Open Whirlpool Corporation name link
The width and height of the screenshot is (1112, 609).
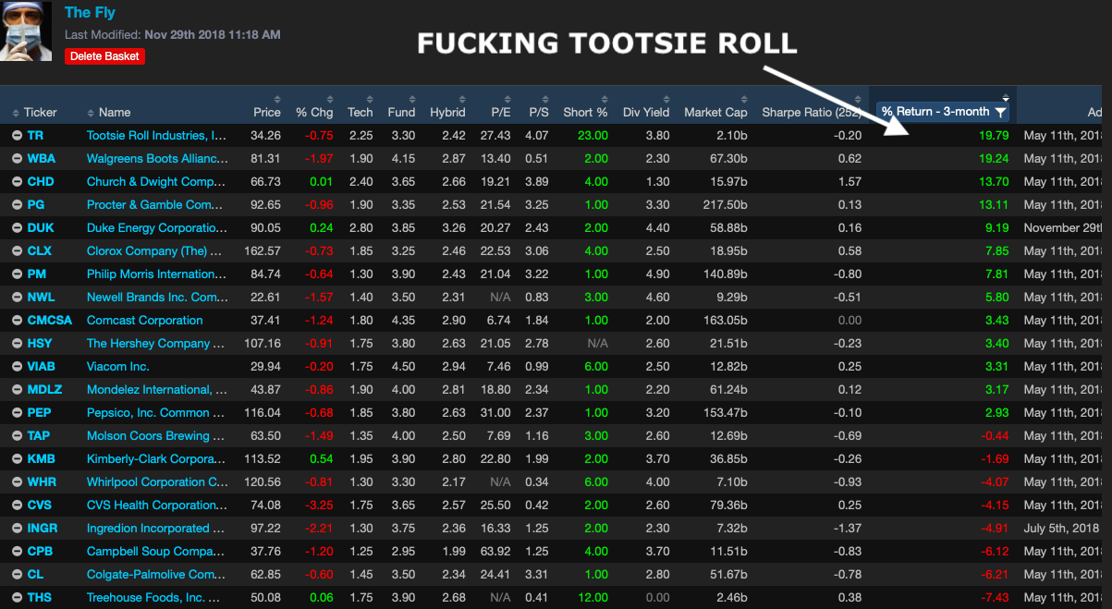coord(157,481)
